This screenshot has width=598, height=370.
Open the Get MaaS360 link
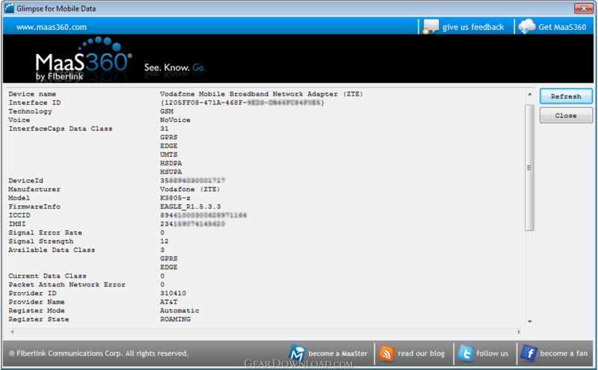pyautogui.click(x=562, y=27)
